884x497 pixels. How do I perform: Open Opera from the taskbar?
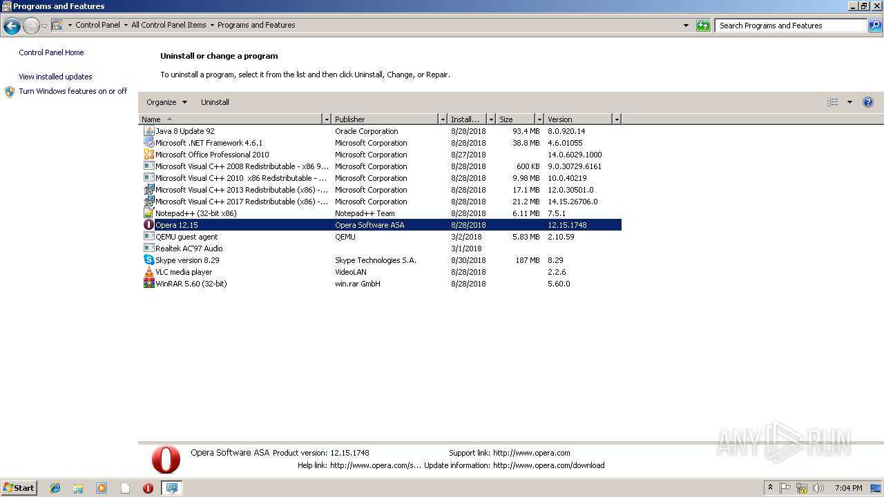(x=148, y=488)
